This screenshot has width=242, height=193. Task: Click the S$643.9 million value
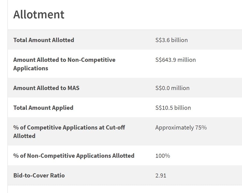pyautogui.click(x=176, y=60)
